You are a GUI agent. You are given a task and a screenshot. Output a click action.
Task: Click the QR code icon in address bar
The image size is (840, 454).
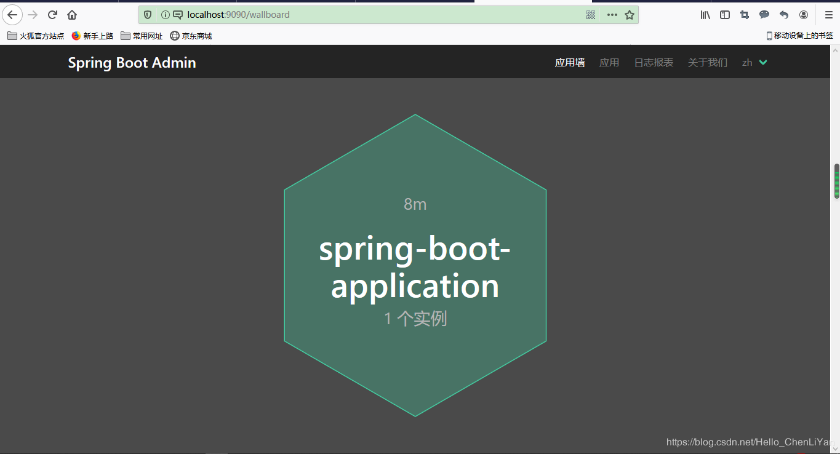[590, 14]
